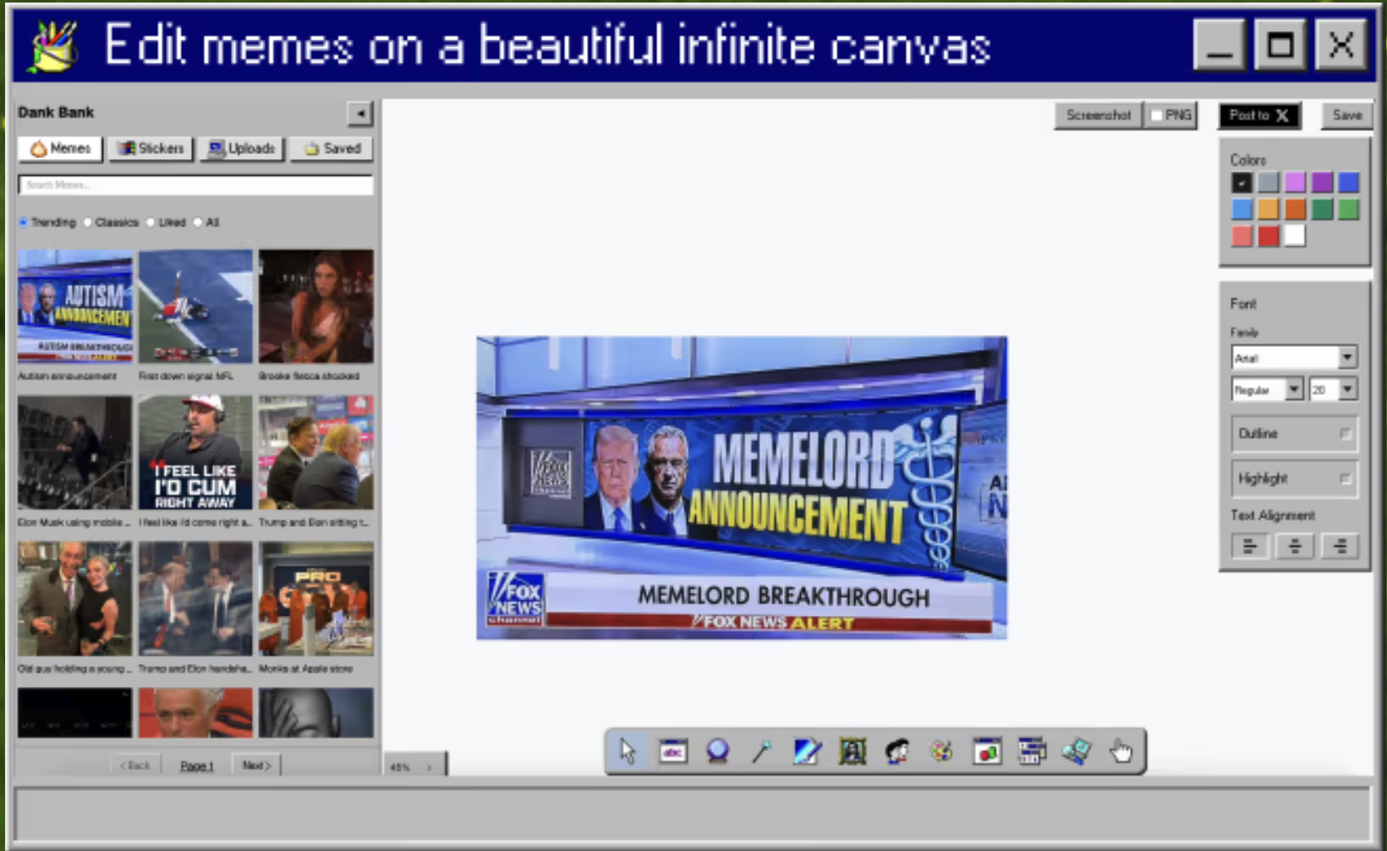Select the Brooke shocked meme thumbnail

pyautogui.click(x=315, y=306)
